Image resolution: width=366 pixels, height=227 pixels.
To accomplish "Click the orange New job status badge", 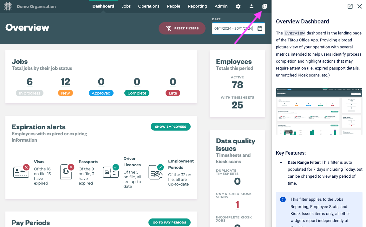I will tap(65, 93).
